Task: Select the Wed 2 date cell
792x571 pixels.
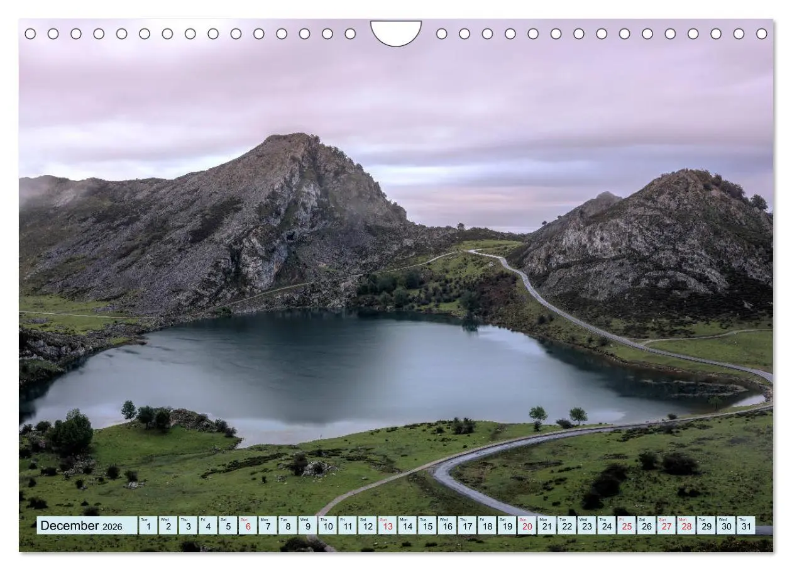Action: 168,526
